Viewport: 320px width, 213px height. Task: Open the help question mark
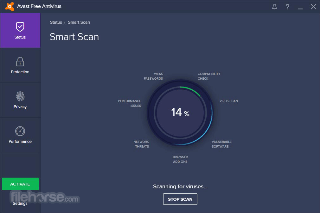click(x=287, y=7)
